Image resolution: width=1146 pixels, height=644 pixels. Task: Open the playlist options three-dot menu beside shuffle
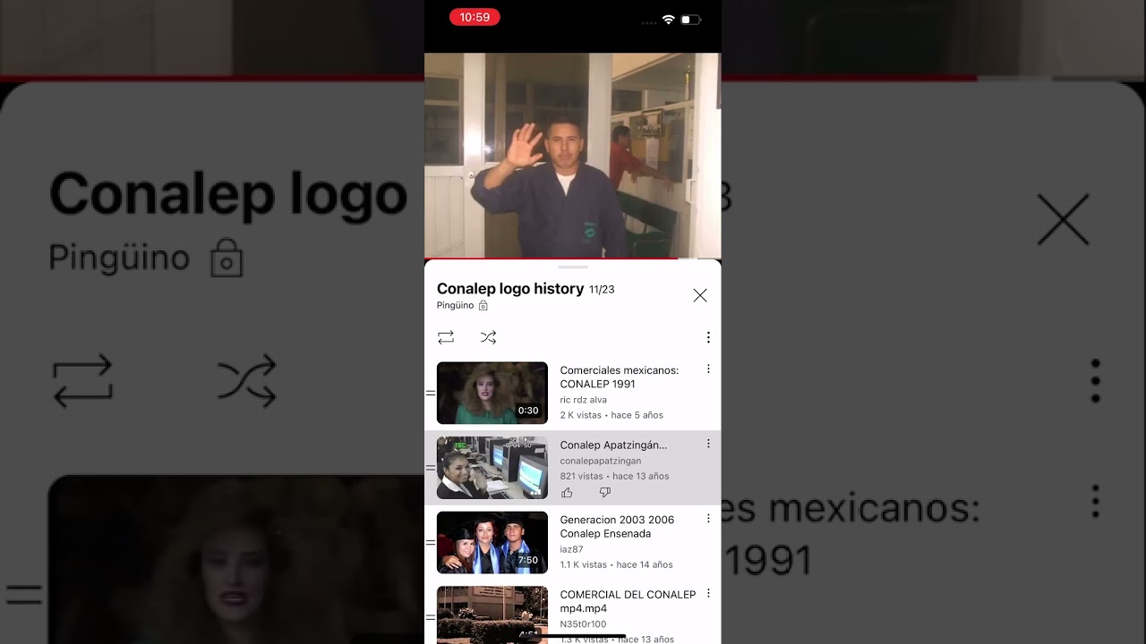708,337
